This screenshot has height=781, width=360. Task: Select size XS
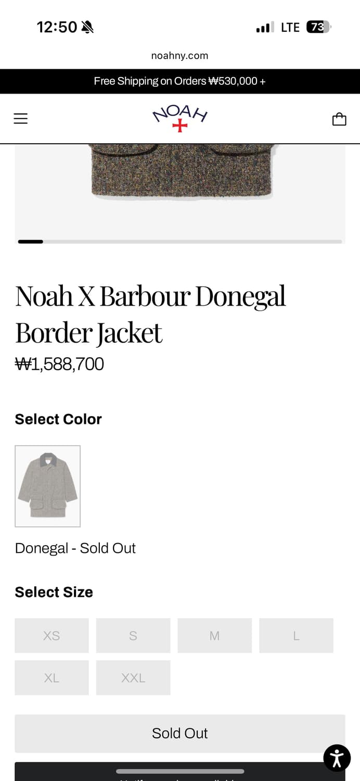click(52, 635)
